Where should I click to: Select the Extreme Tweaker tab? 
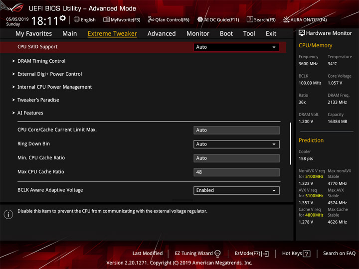coord(112,34)
